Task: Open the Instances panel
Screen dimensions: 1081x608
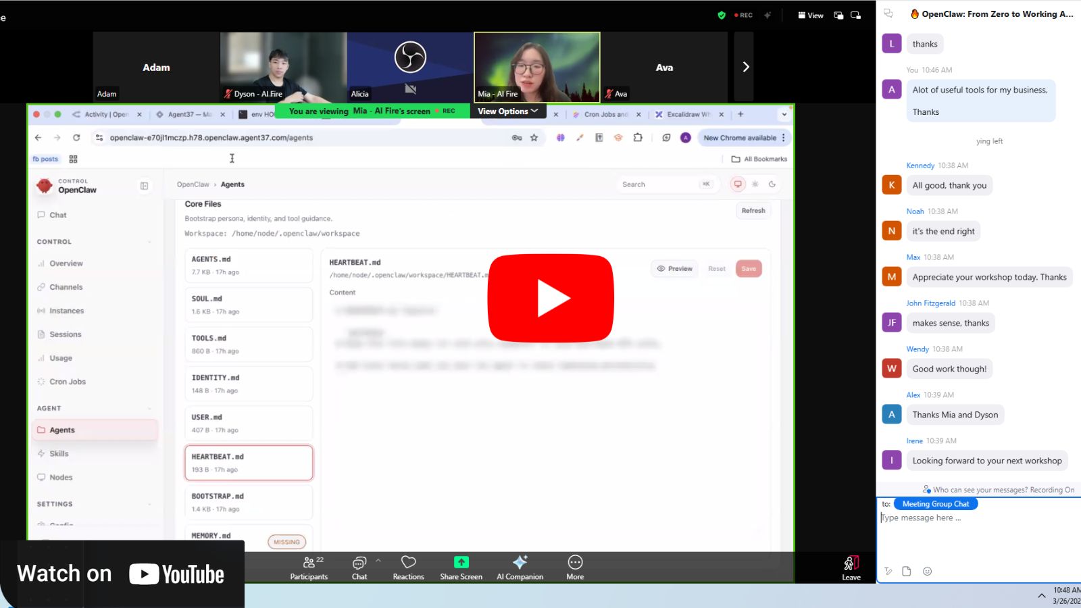Action: 67,310
